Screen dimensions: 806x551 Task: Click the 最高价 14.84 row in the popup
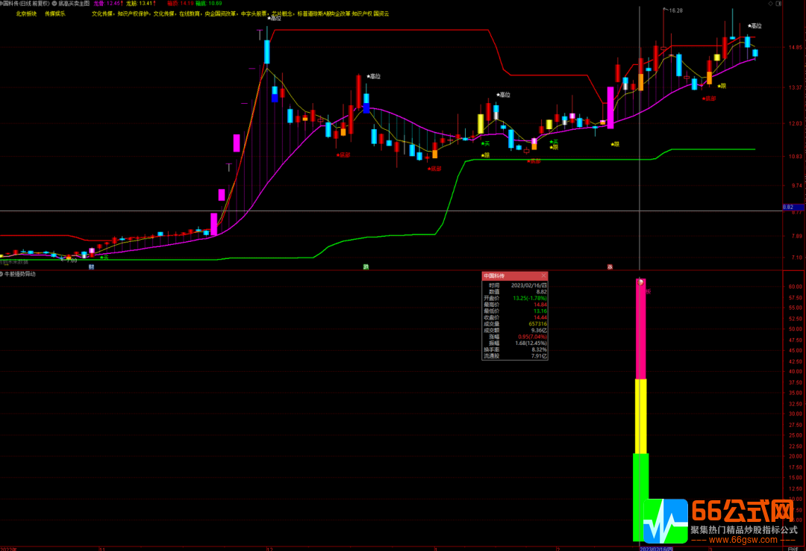click(x=514, y=305)
